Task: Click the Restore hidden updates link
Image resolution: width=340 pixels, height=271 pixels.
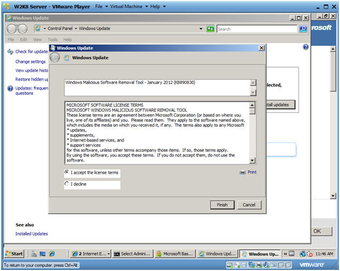Action: coord(31,80)
